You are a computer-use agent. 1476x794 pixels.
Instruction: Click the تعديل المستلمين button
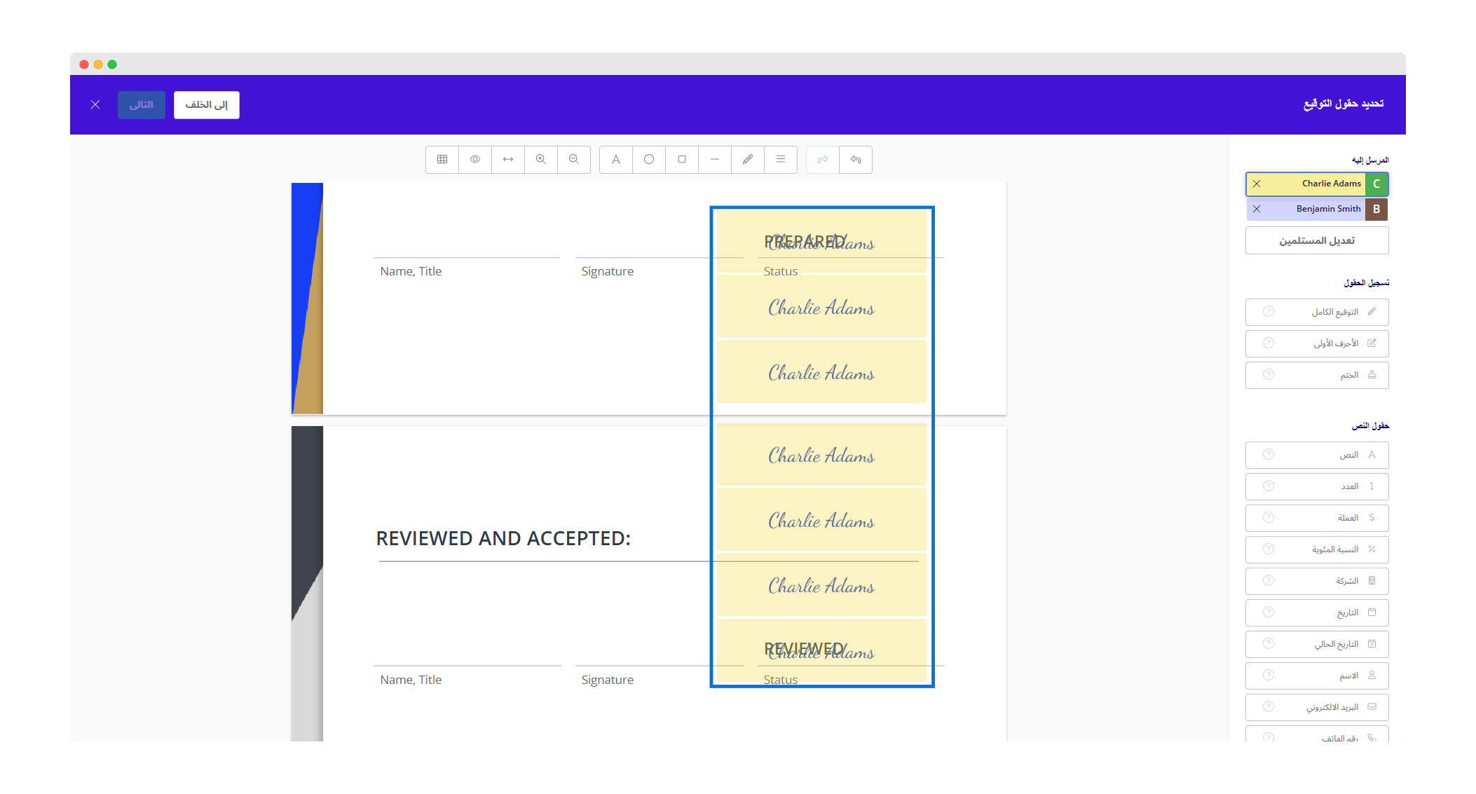tap(1316, 240)
